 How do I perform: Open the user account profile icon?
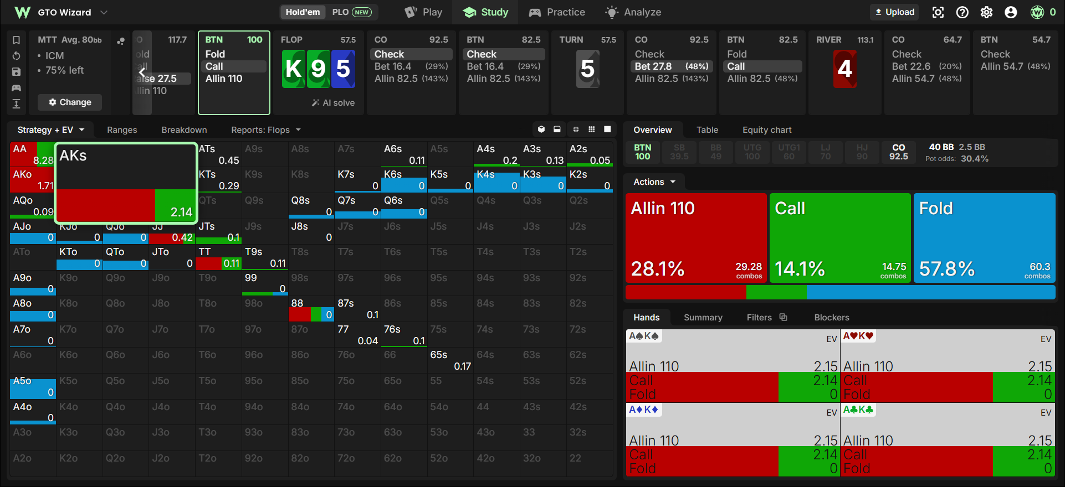(1011, 12)
